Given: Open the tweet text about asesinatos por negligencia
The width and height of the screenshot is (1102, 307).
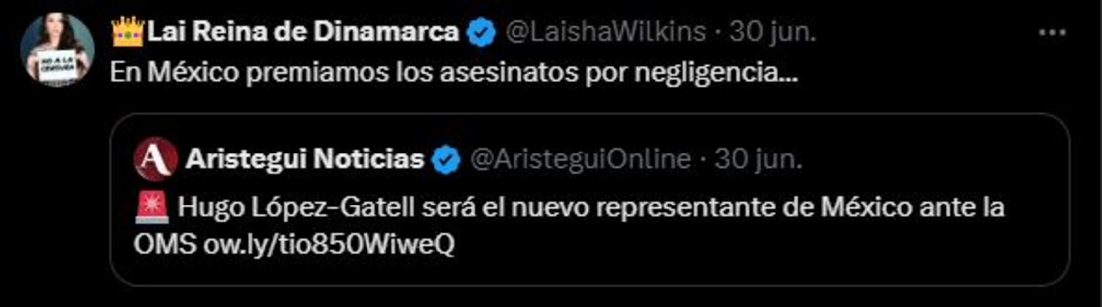Looking at the screenshot, I should pos(454,73).
